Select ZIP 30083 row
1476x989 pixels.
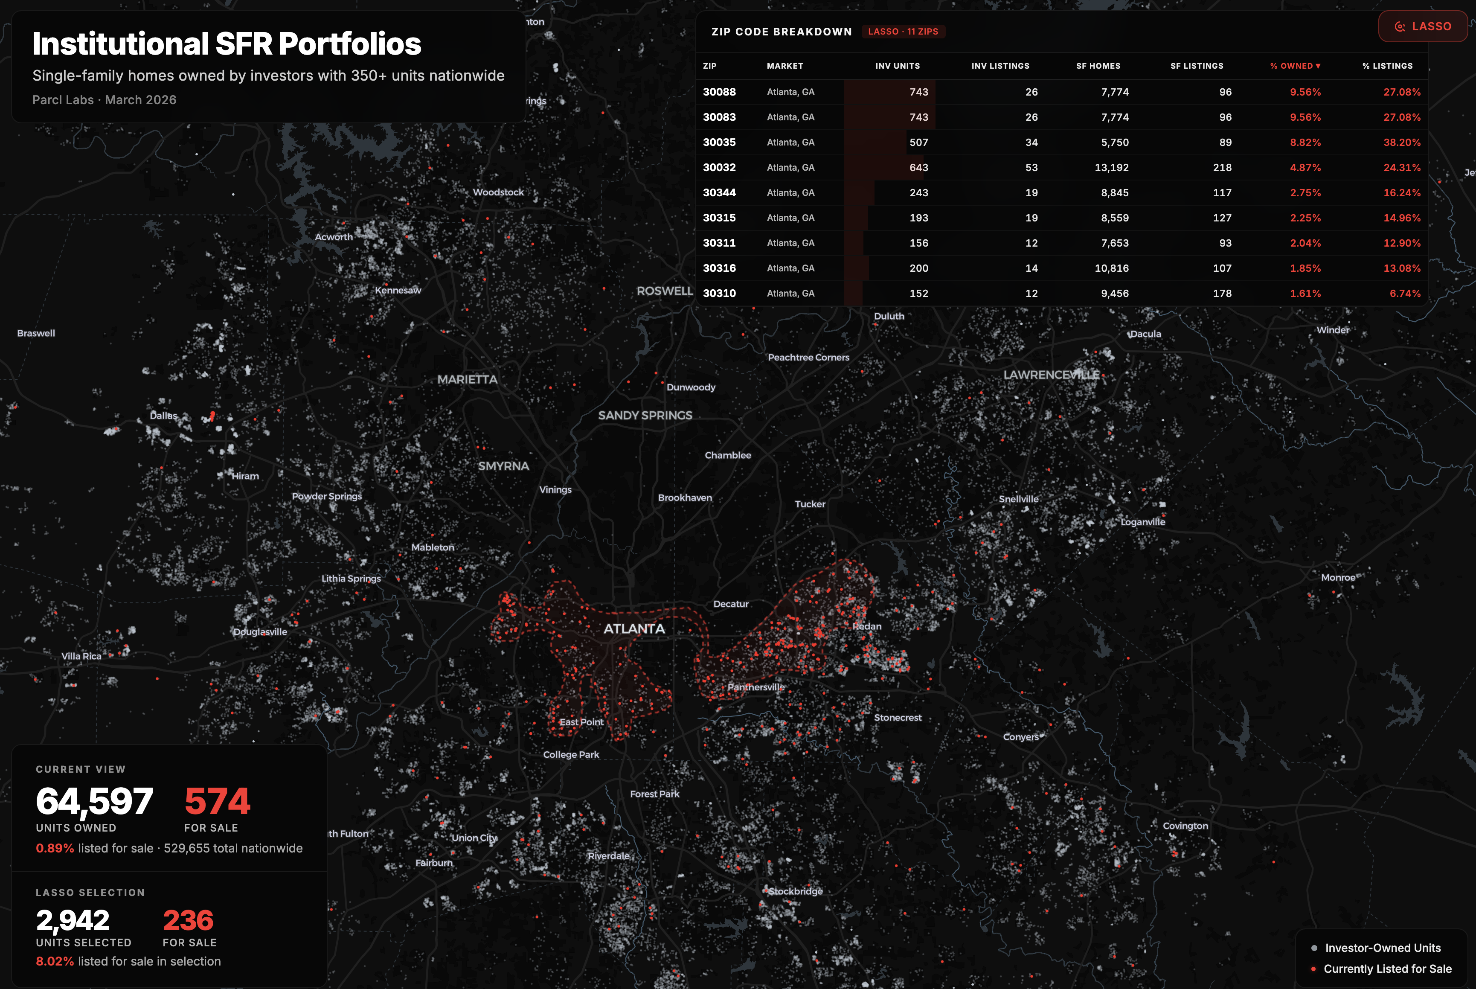click(x=1062, y=117)
